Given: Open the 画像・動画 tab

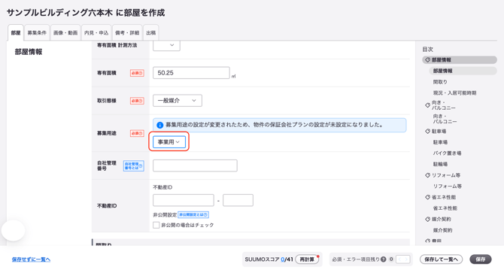Looking at the screenshot, I should [x=65, y=33].
